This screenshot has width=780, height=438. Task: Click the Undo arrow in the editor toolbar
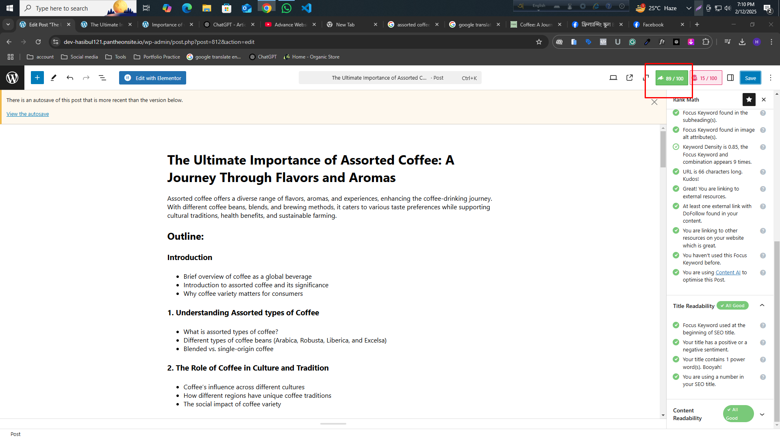70,78
